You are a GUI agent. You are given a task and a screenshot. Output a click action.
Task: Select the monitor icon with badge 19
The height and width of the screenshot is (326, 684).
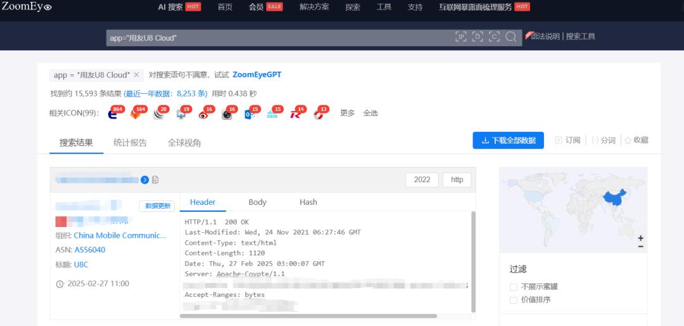coord(182,114)
